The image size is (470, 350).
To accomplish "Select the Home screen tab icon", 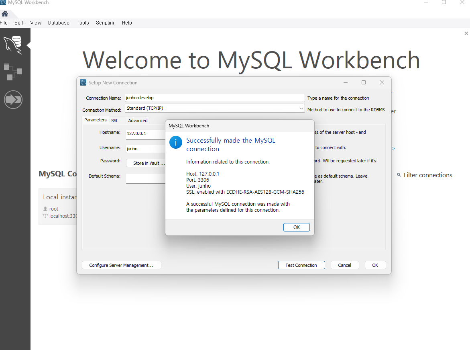I will tap(5, 13).
